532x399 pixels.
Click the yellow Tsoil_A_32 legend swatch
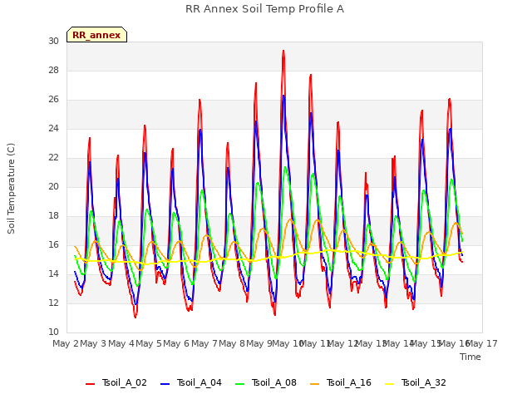point(390,384)
